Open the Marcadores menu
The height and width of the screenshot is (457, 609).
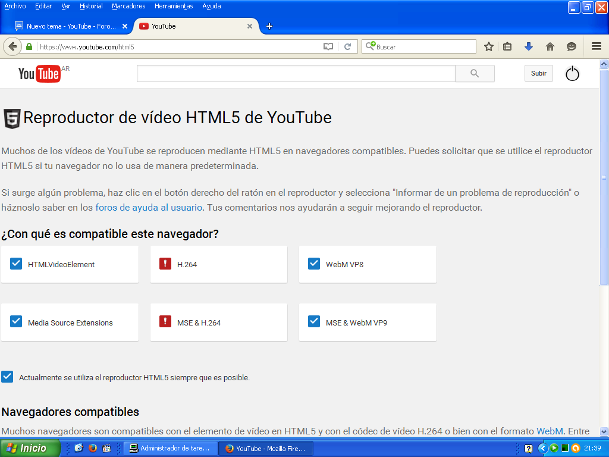(128, 6)
